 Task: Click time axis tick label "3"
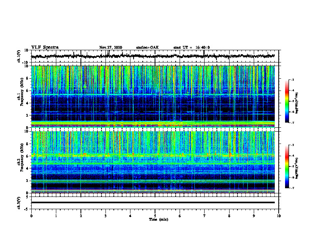tap(105, 216)
